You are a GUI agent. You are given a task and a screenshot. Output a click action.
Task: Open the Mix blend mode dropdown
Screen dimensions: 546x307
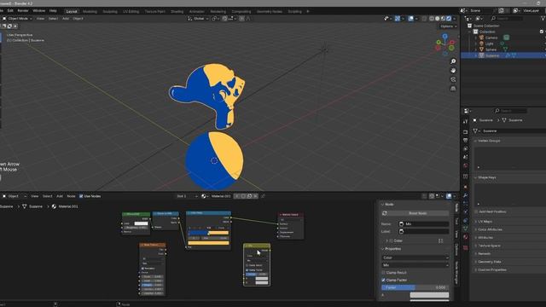tap(415, 265)
